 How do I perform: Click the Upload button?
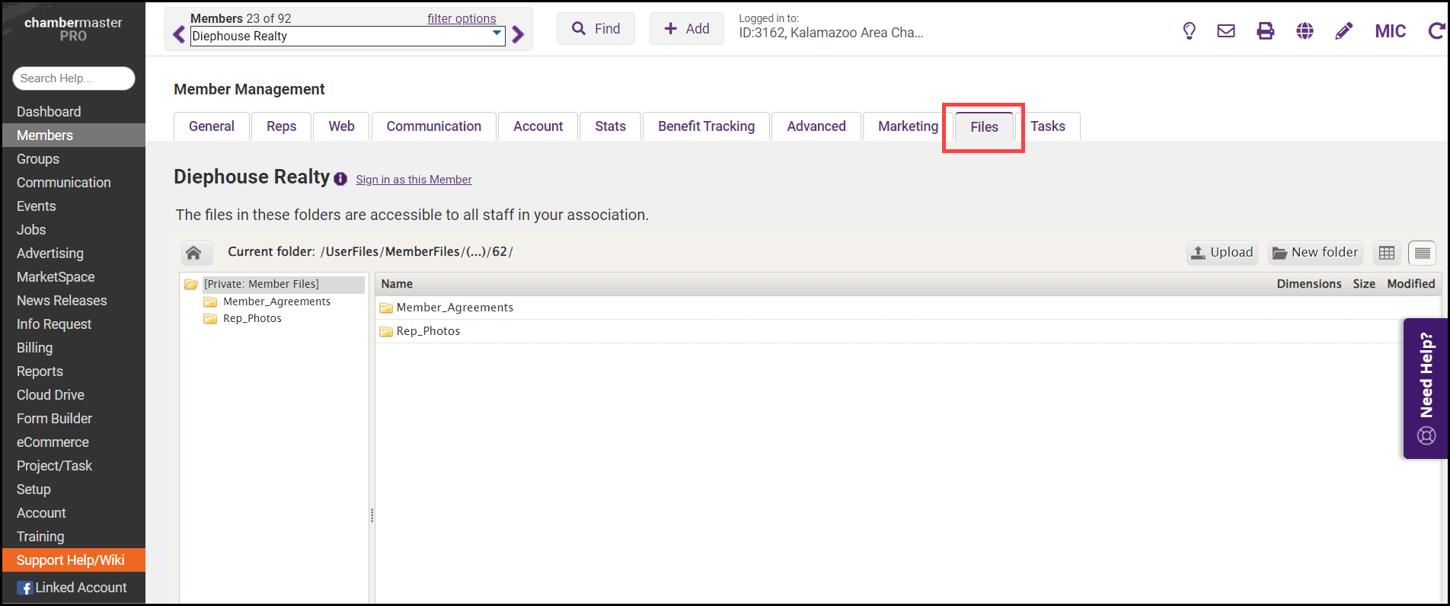pos(1222,253)
